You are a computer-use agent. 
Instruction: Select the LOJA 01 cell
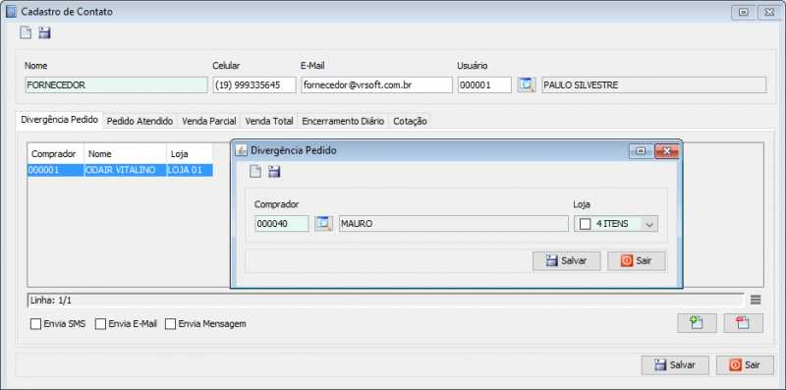pos(190,170)
